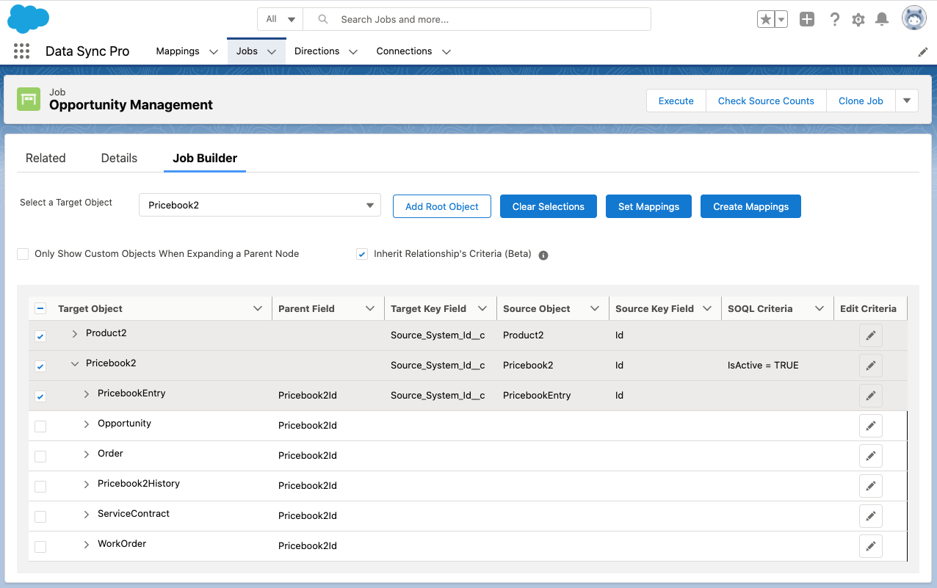This screenshot has height=588, width=937.
Task: Collapse the Pricebook2 tree node
Action: click(x=75, y=364)
